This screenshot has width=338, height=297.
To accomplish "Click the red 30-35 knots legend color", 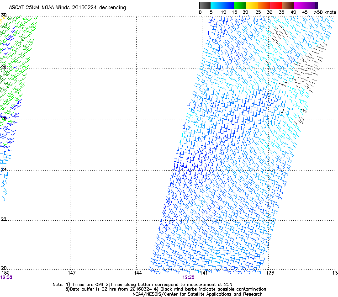I will click(276, 5).
